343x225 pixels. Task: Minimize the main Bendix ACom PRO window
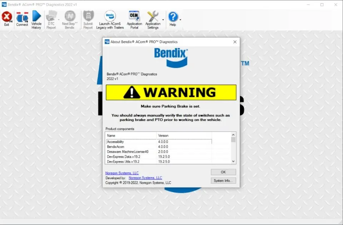tap(308, 5)
